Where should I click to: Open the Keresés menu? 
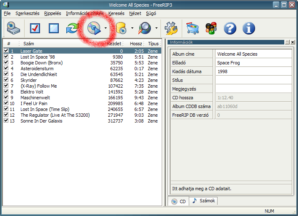[x=116, y=13]
